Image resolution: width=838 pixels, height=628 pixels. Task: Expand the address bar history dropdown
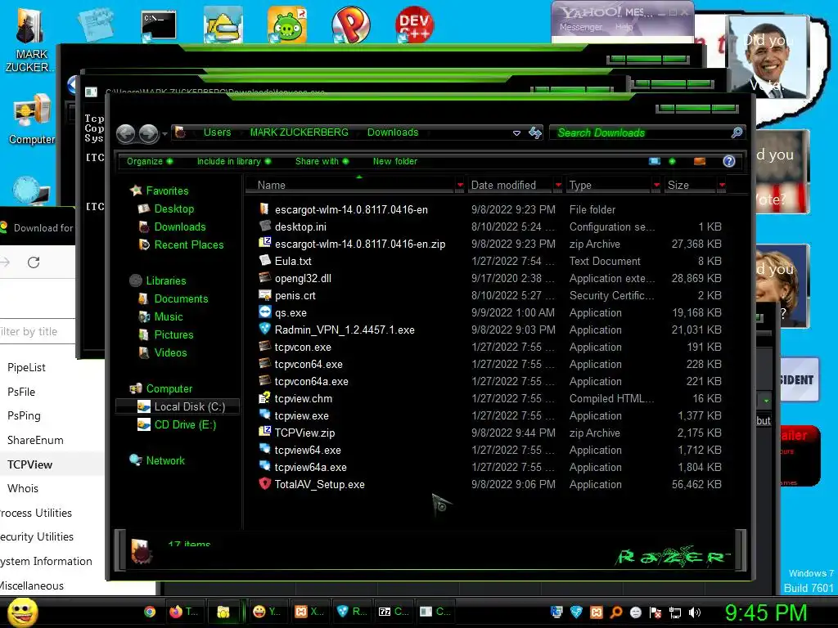(x=516, y=133)
